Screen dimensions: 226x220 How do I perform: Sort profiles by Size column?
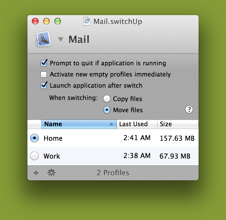click(x=166, y=124)
